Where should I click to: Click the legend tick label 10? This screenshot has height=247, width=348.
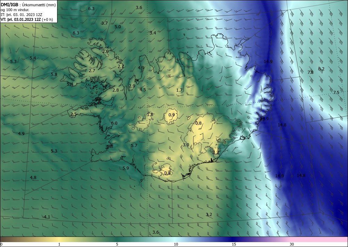click(176, 245)
